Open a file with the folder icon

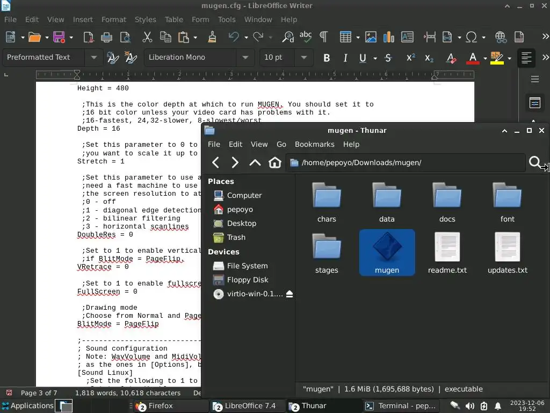click(x=34, y=37)
